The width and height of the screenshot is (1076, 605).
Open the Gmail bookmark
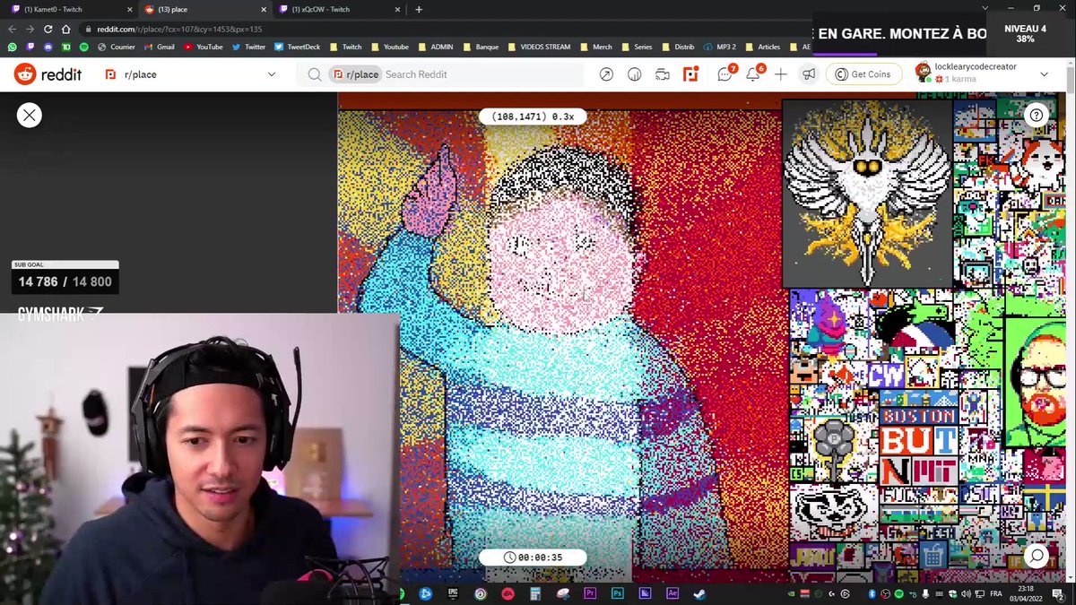tap(159, 47)
